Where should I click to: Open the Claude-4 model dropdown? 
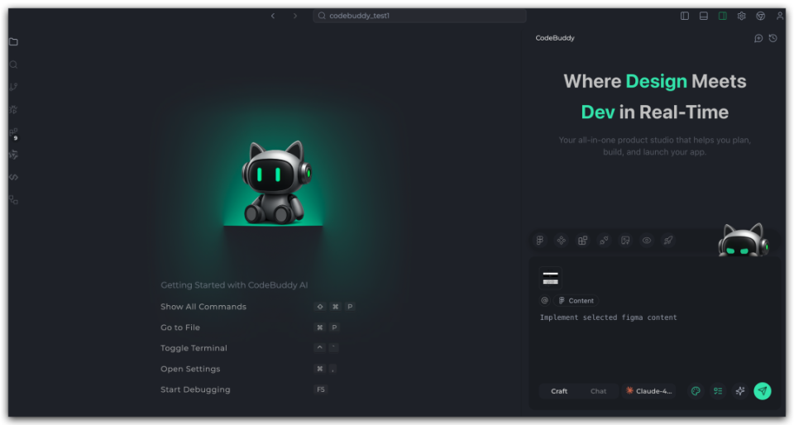pos(649,391)
